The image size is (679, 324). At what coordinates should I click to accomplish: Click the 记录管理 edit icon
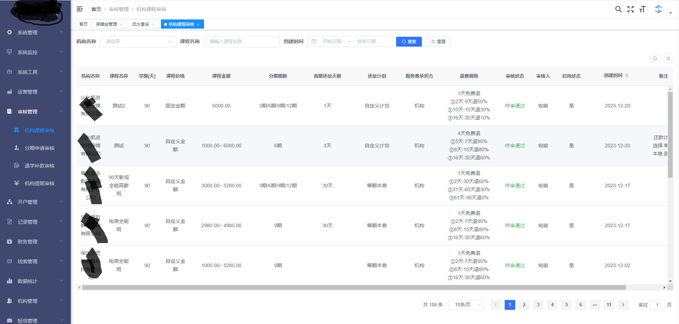(10, 222)
